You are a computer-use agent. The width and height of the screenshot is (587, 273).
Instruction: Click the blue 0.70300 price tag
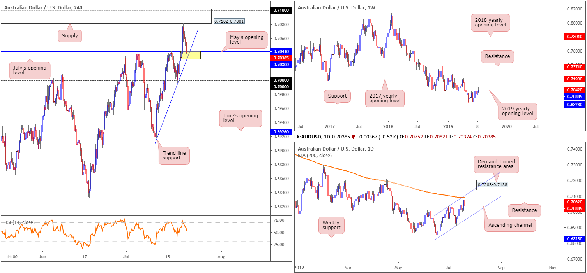click(x=281, y=64)
